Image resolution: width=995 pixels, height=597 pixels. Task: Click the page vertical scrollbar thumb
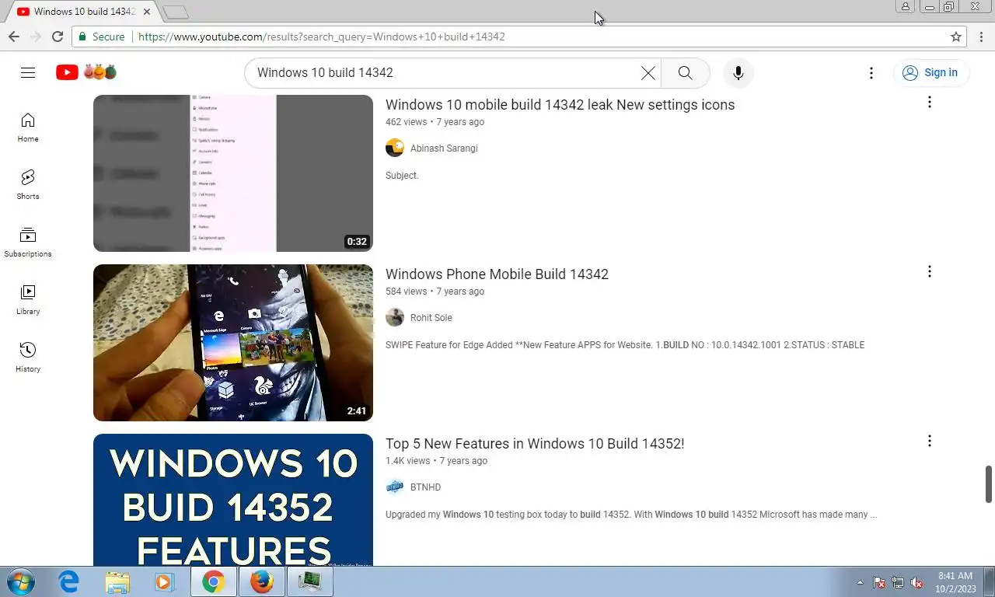pyautogui.click(x=989, y=484)
